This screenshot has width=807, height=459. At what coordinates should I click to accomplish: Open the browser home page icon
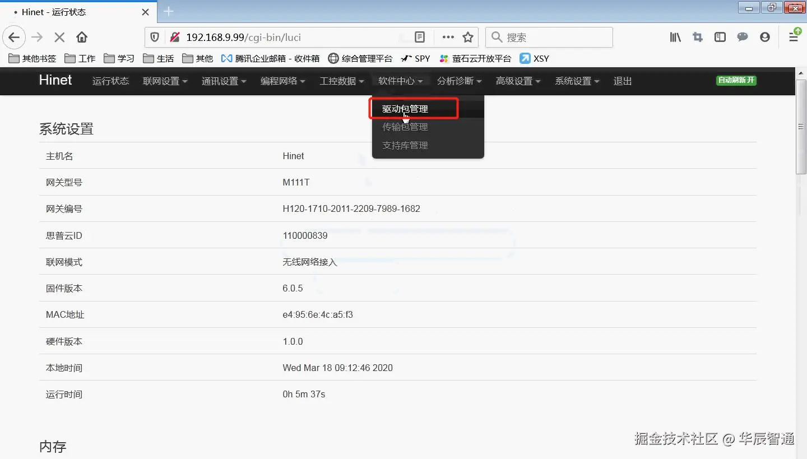(x=82, y=38)
